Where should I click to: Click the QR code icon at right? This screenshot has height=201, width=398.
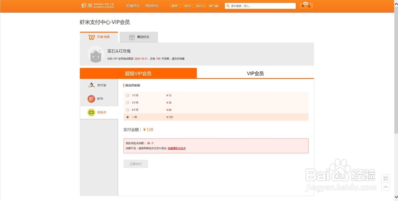click(386, 178)
